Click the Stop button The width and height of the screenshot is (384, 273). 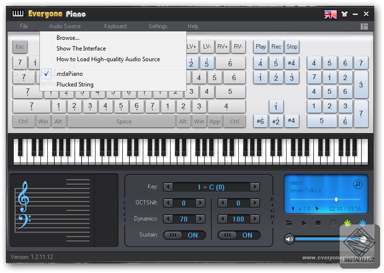coord(292,47)
